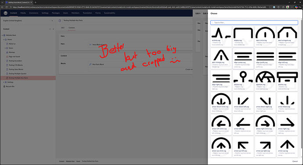Image resolution: width=303 pixels, height=165 pixels.
Task: Open the Content section
Action: (14, 13)
